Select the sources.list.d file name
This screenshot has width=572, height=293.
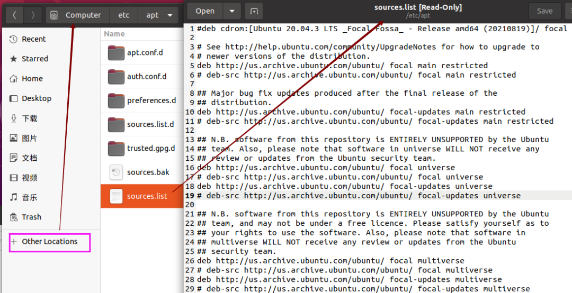pos(150,124)
